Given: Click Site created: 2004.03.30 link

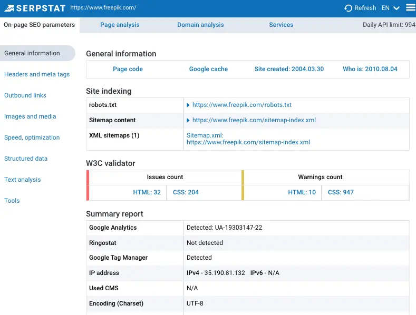Looking at the screenshot, I should coord(289,69).
